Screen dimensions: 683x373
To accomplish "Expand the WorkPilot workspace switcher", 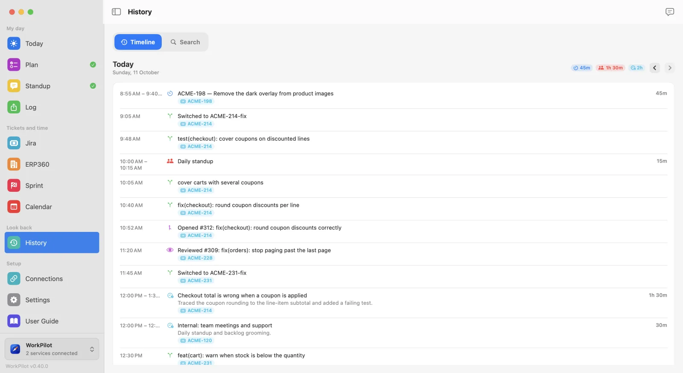I will 52,349.
